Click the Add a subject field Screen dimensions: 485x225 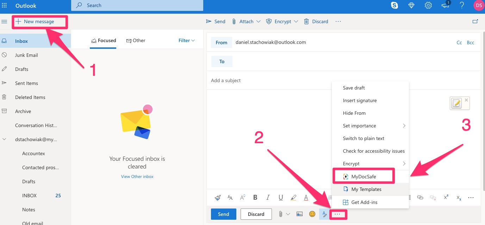343,80
